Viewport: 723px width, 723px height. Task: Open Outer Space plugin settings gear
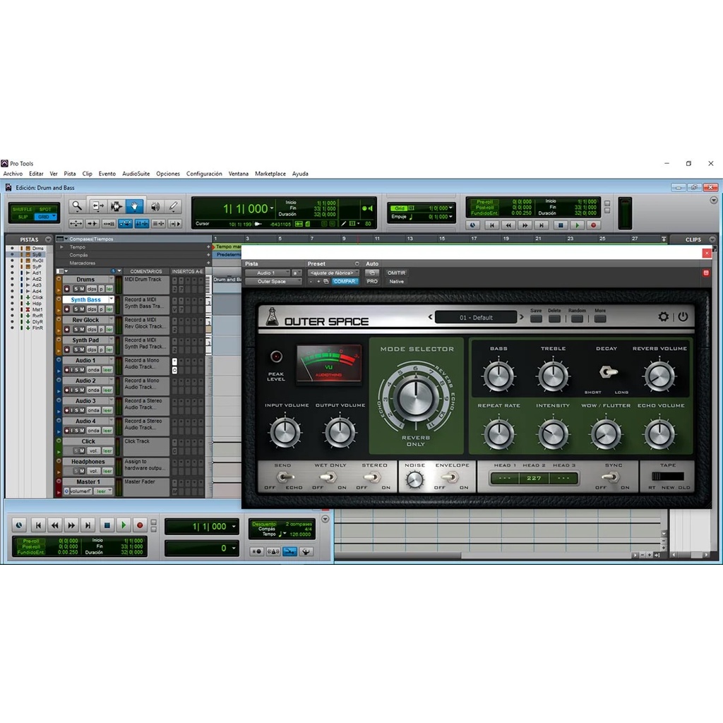(663, 316)
